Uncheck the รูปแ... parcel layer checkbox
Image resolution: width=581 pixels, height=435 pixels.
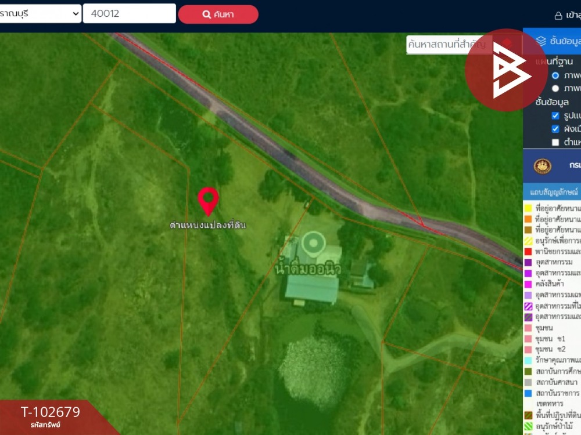pos(555,116)
